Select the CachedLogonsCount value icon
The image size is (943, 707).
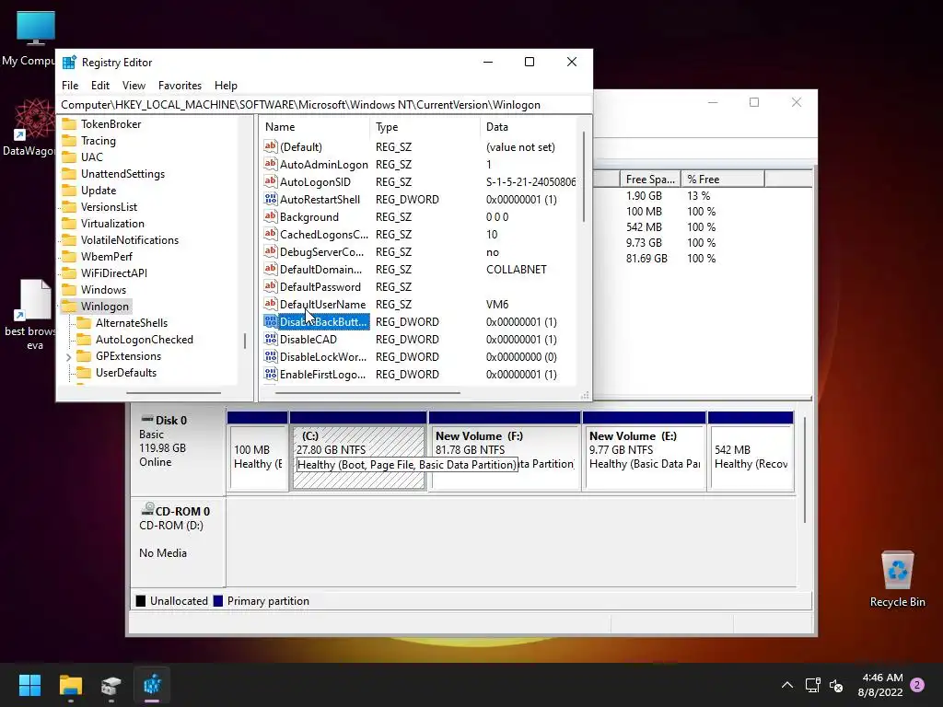tap(271, 233)
